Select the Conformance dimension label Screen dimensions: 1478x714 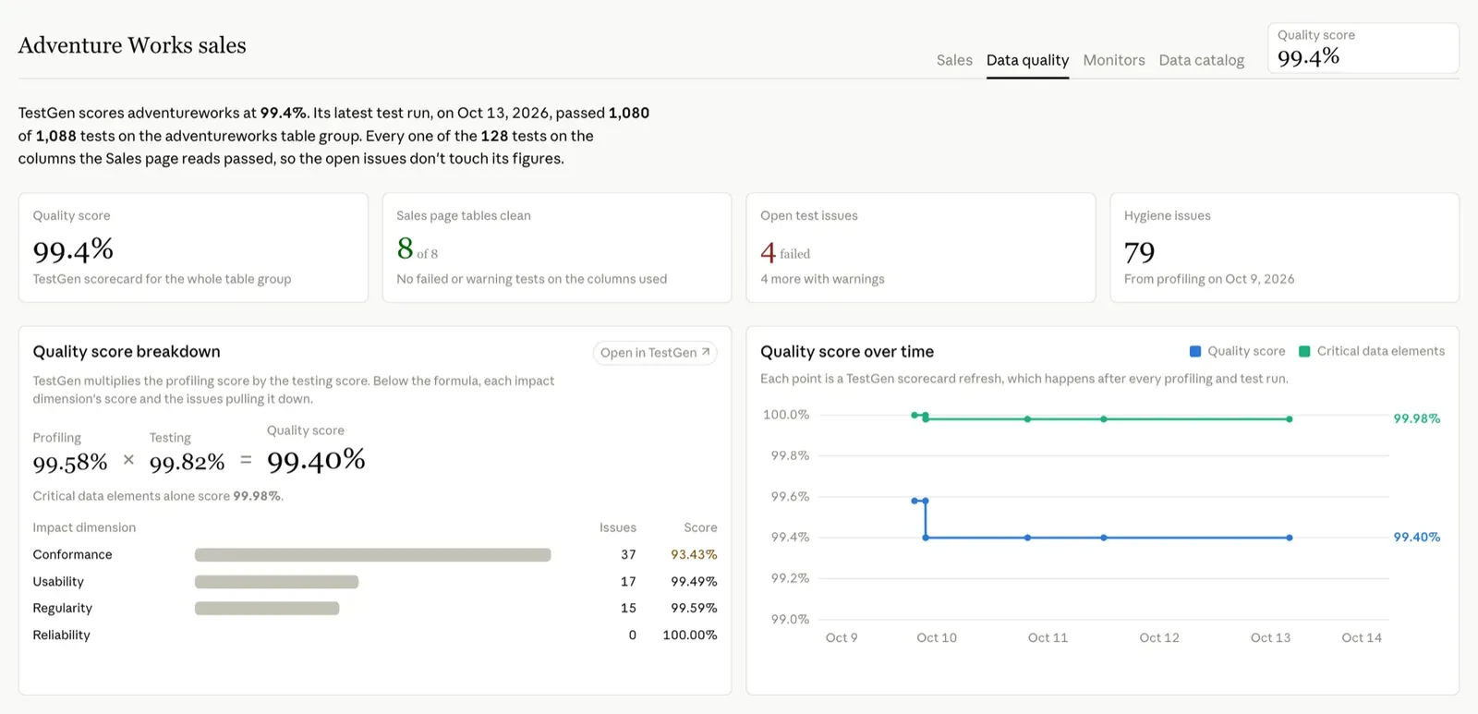[x=72, y=555]
